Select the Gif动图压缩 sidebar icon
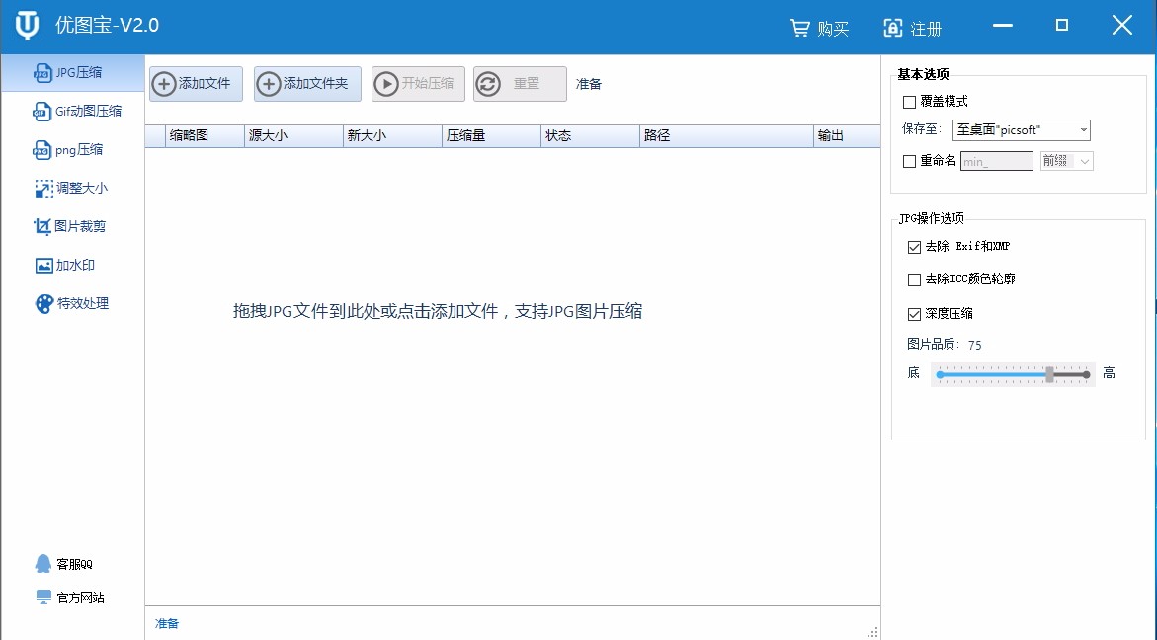The height and width of the screenshot is (640, 1157). click(42, 112)
